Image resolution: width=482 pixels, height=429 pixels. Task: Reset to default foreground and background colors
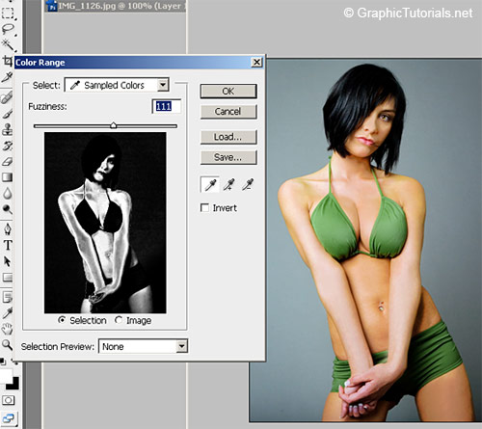pyautogui.click(x=3, y=362)
